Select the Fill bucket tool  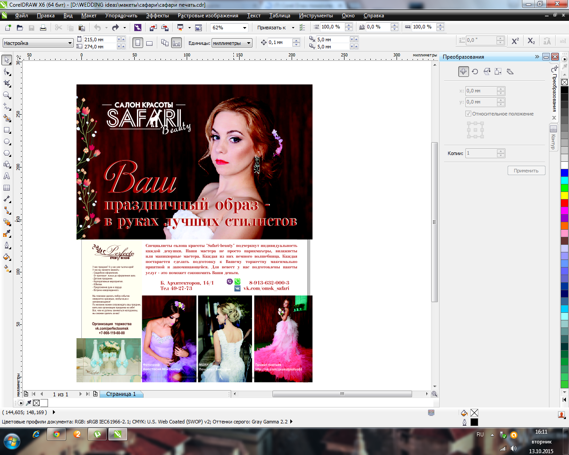(7, 257)
